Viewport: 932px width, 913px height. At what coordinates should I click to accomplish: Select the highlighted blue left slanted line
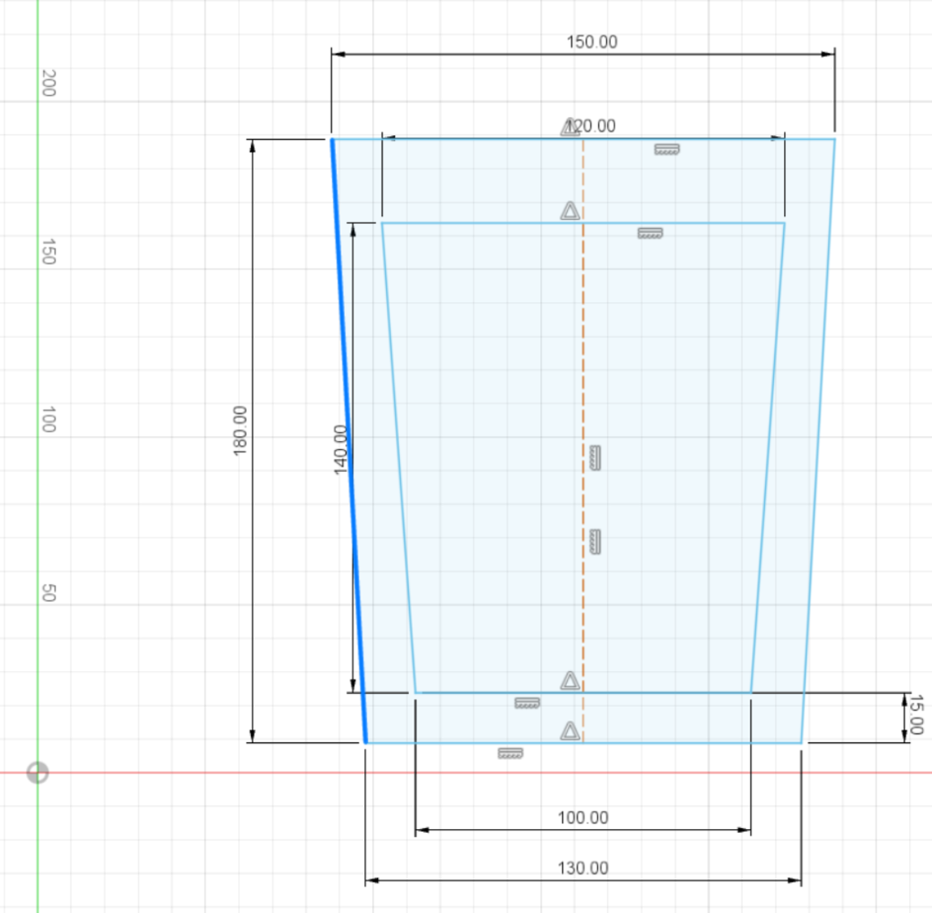pyautogui.click(x=348, y=438)
